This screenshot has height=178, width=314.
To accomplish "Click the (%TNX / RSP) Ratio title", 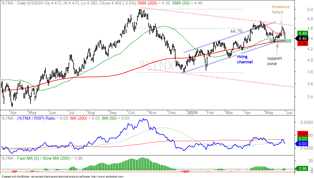I will click(x=36, y=118).
